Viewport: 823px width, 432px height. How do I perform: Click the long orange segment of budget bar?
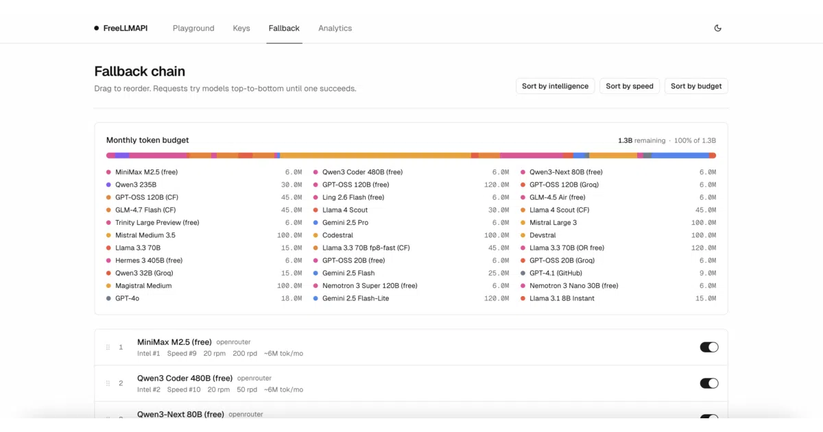click(x=375, y=156)
